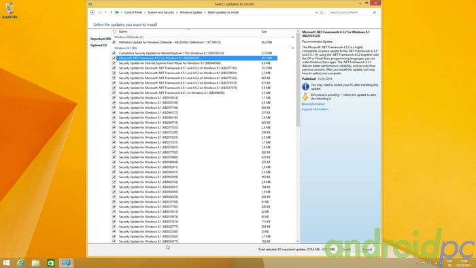
Task: Refresh the address bar location
Action: (322, 12)
